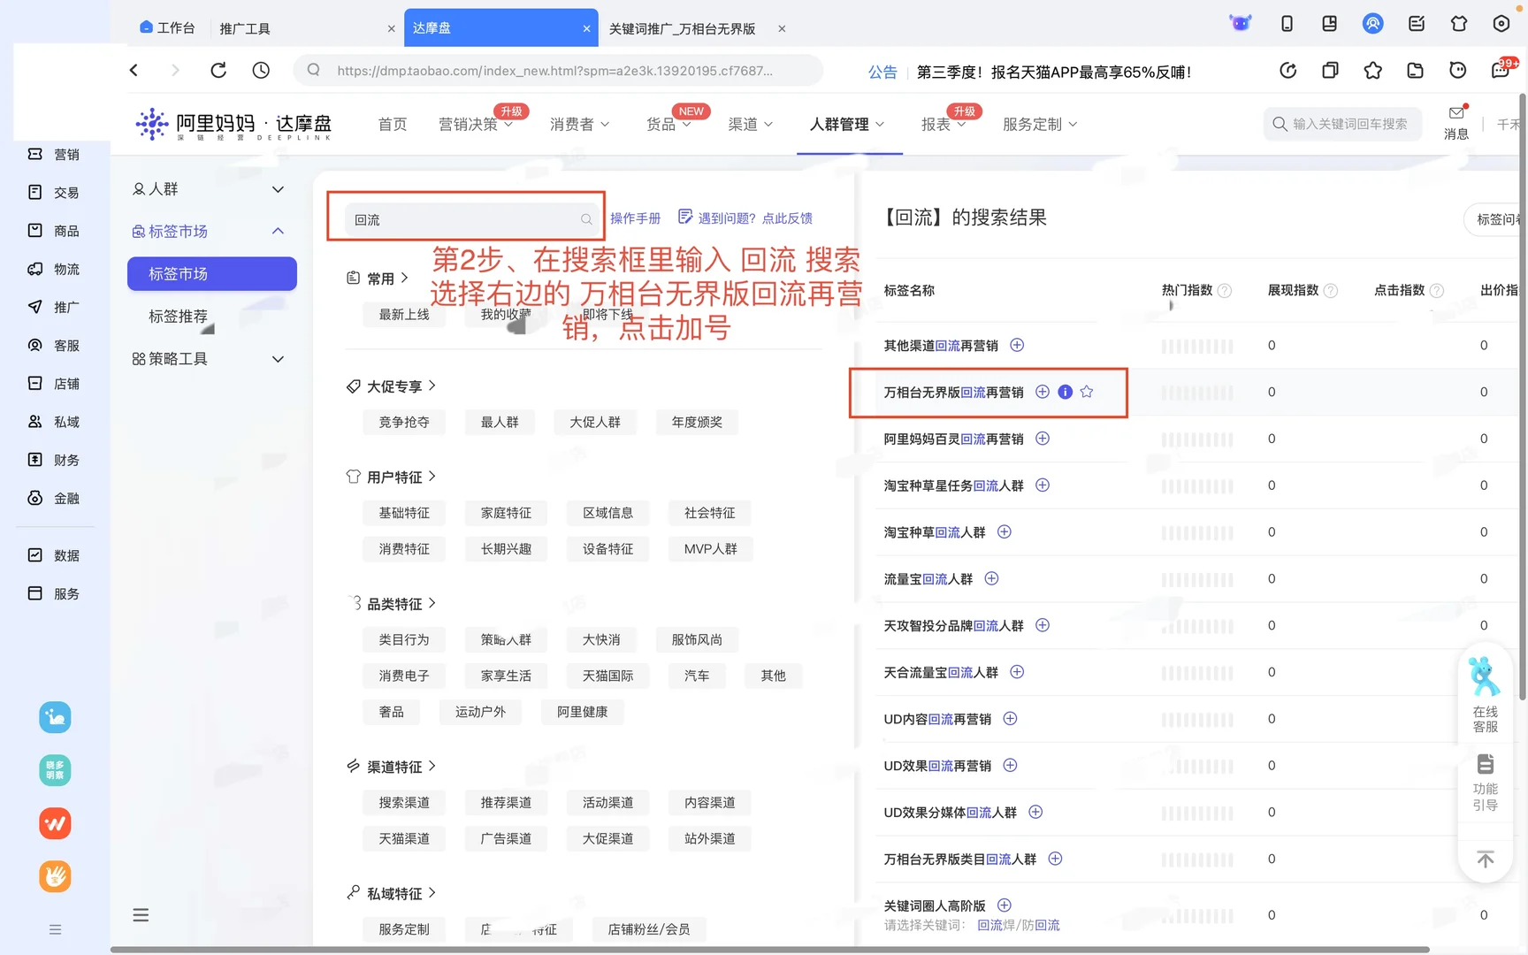Star the 万相台无界版回流再营销 tag
1528x955 pixels.
[x=1087, y=392]
